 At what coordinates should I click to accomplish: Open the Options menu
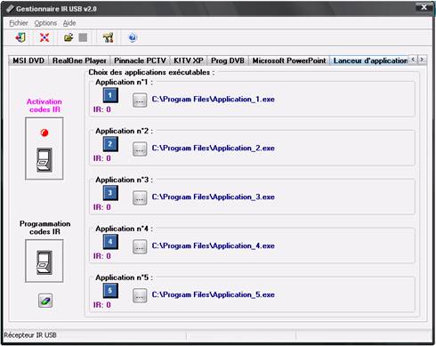45,23
